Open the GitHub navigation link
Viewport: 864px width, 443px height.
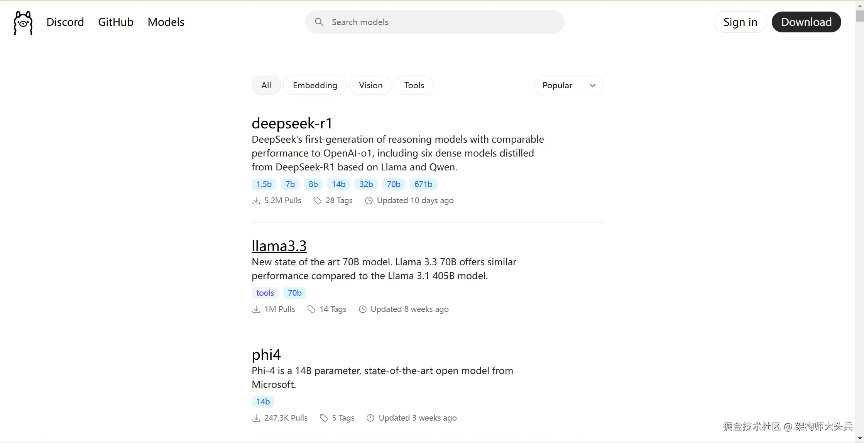point(115,22)
